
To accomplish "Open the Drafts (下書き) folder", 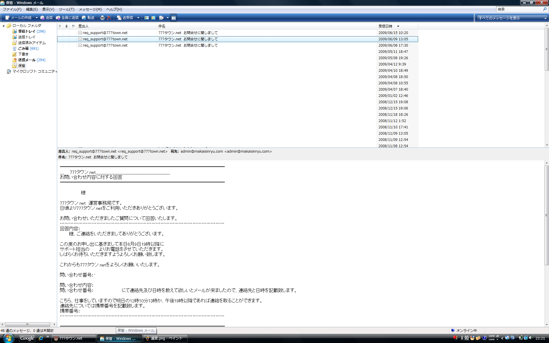I will [21, 54].
